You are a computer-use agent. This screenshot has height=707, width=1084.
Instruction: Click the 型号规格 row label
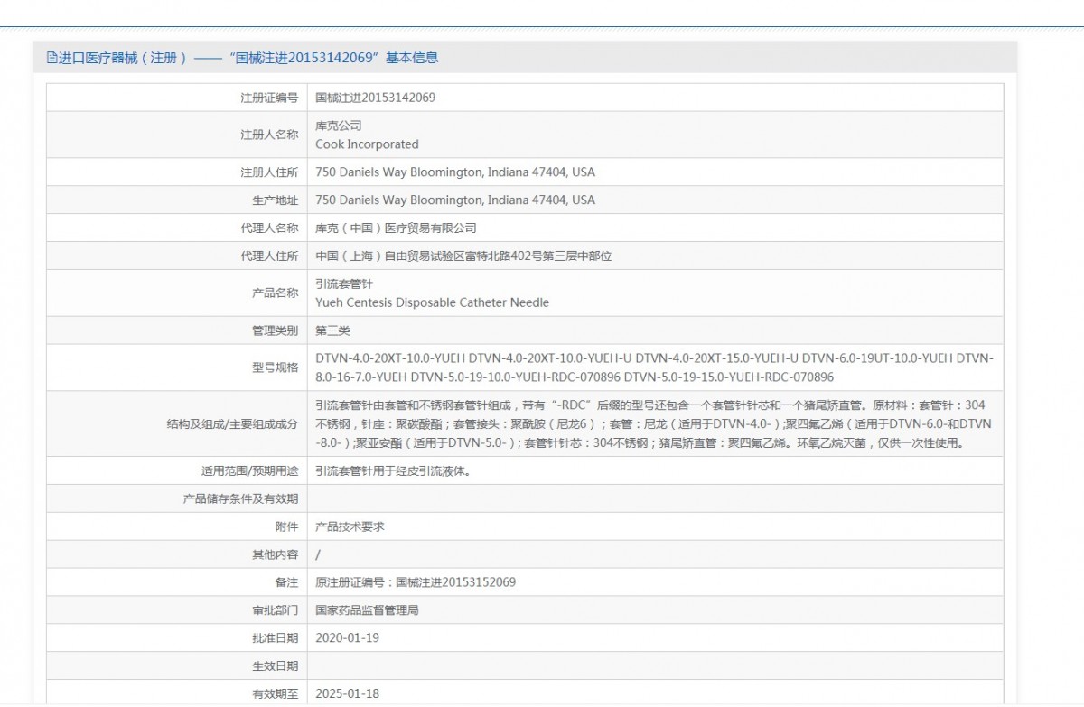pos(275,367)
